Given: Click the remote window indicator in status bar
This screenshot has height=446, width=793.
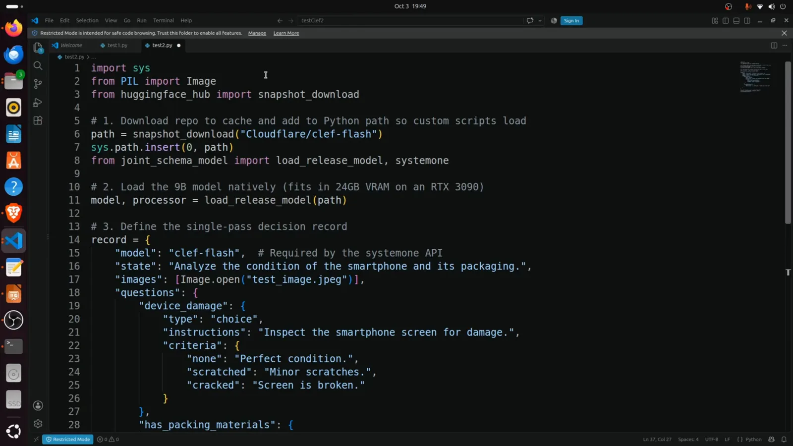Looking at the screenshot, I should click(x=36, y=439).
